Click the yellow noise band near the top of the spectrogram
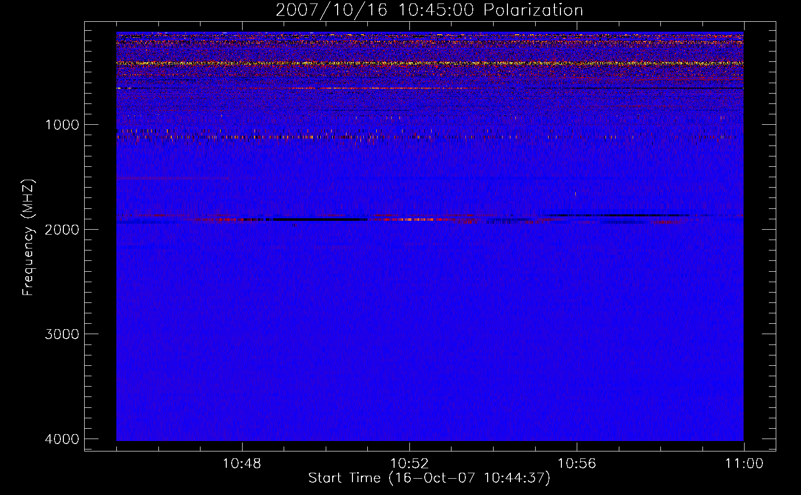Screen dimensions: 801x495 (430, 63)
